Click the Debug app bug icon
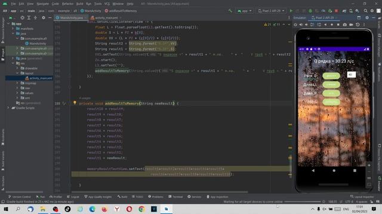382x214 pixels. (310, 11)
